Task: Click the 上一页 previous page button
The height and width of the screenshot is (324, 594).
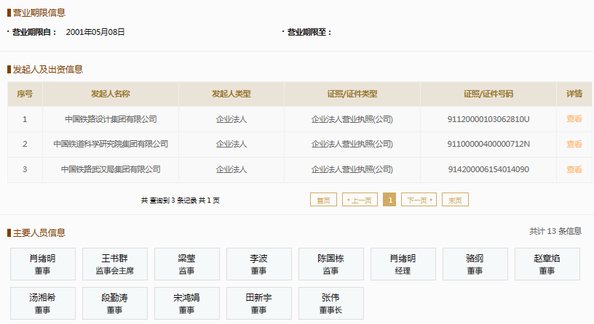Action: (360, 200)
